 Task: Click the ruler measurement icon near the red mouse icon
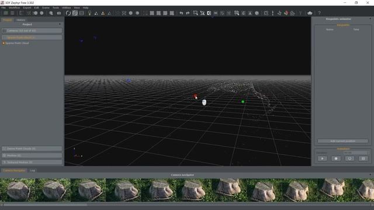point(292,13)
